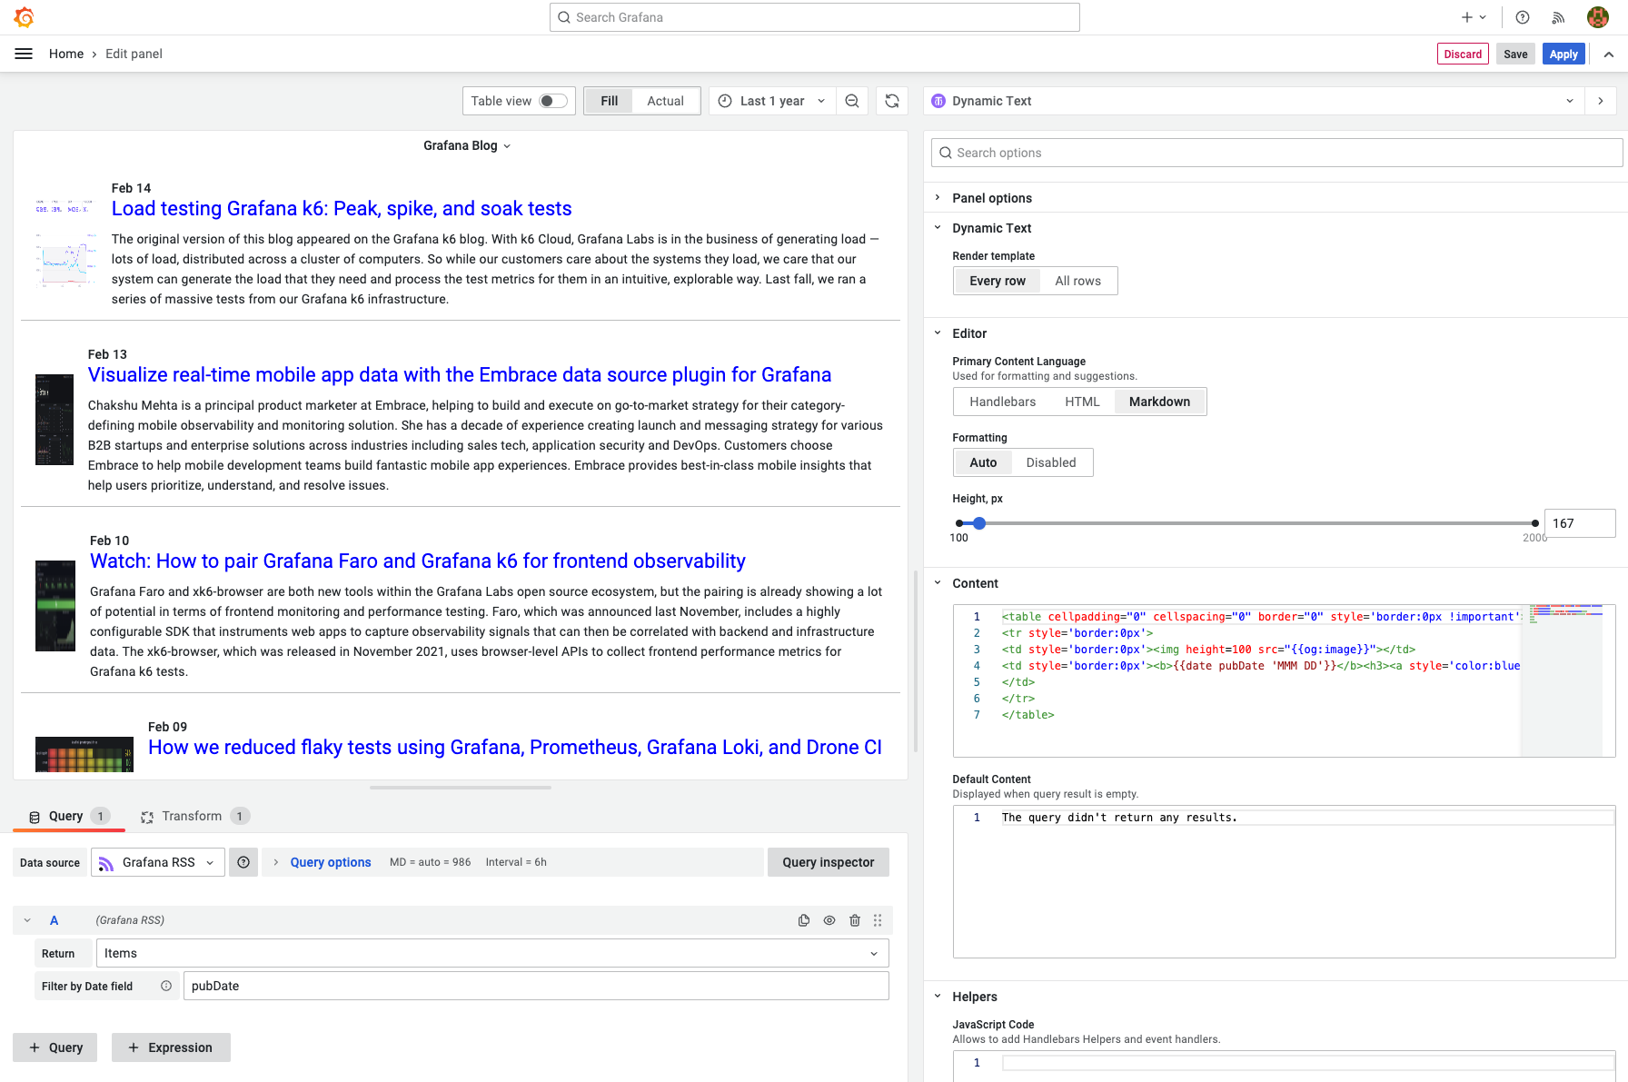The height and width of the screenshot is (1082, 1628).
Task: Toggle query A visibility eye icon
Action: [829, 920]
